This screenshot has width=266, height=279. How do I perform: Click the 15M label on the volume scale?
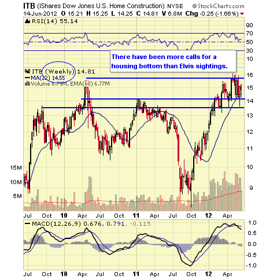(x=16, y=168)
